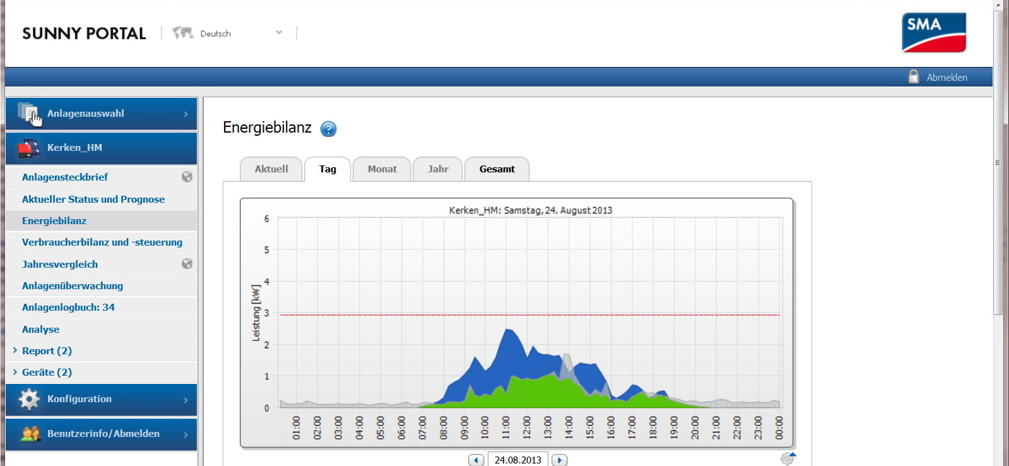Click the Kerken_HM plant header
This screenshot has height=466, width=1009.
[101, 148]
